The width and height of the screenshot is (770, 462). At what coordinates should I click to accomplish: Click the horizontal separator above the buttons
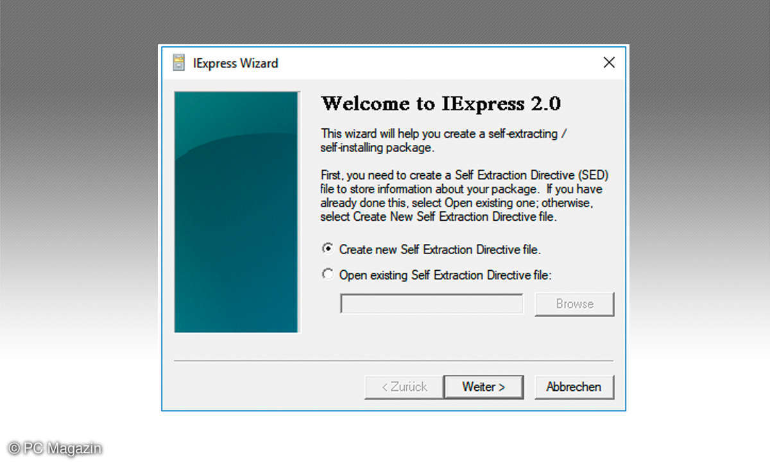point(393,361)
